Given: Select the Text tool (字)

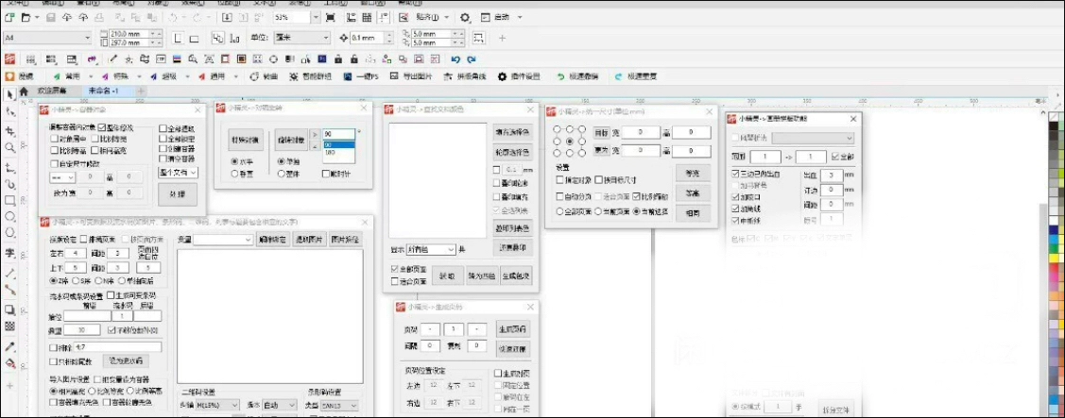Looking at the screenshot, I should [9, 253].
